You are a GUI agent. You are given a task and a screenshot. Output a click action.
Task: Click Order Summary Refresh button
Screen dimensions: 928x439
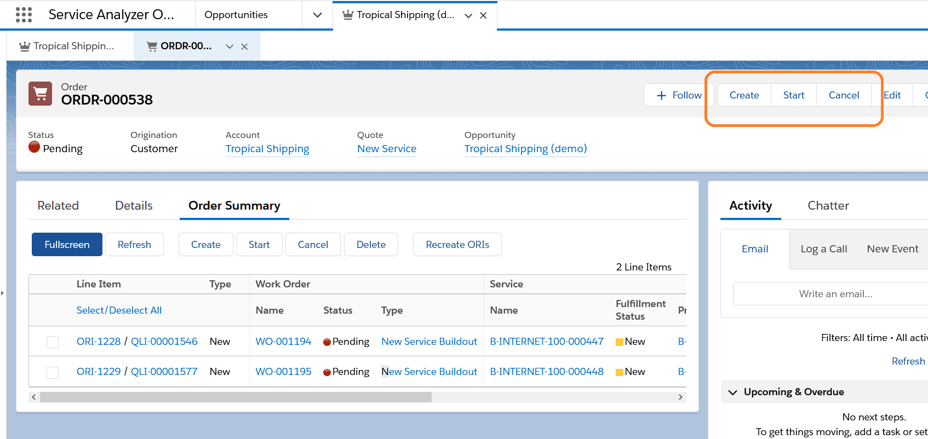click(134, 245)
